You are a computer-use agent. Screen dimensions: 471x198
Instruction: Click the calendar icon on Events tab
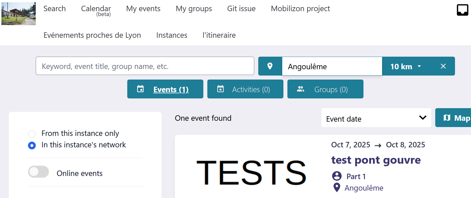pyautogui.click(x=140, y=89)
